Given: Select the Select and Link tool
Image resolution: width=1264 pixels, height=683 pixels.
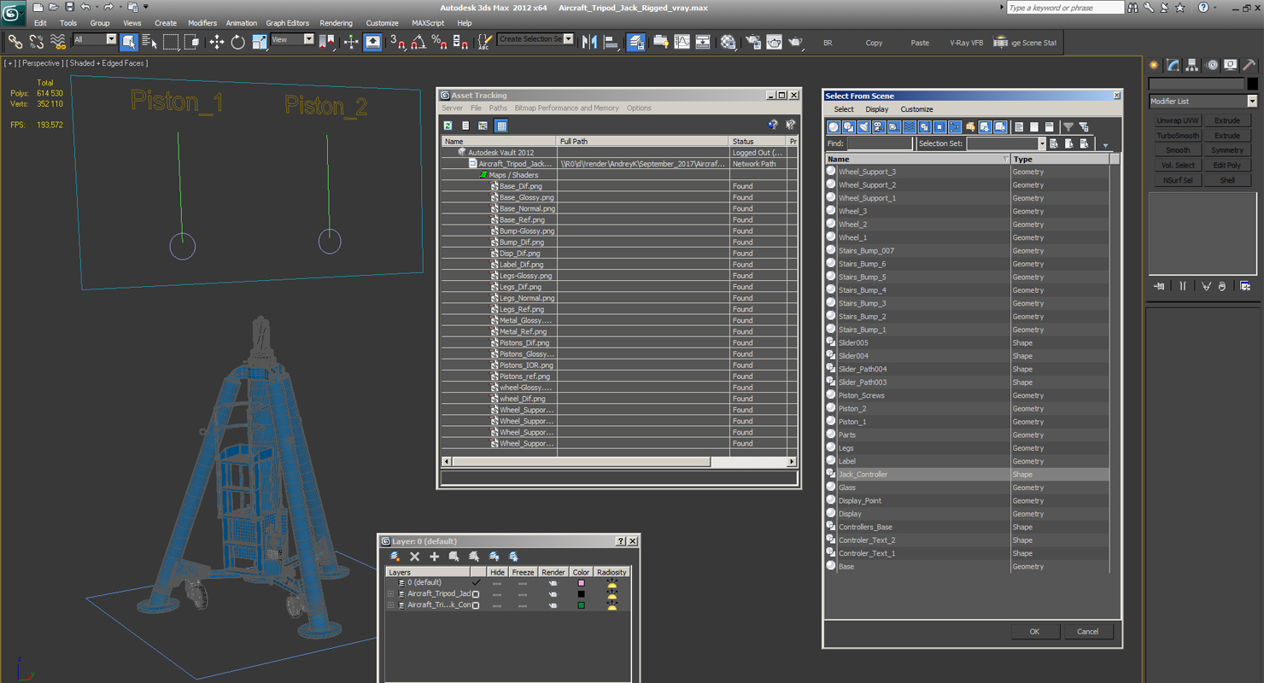Looking at the screenshot, I should coord(15,42).
